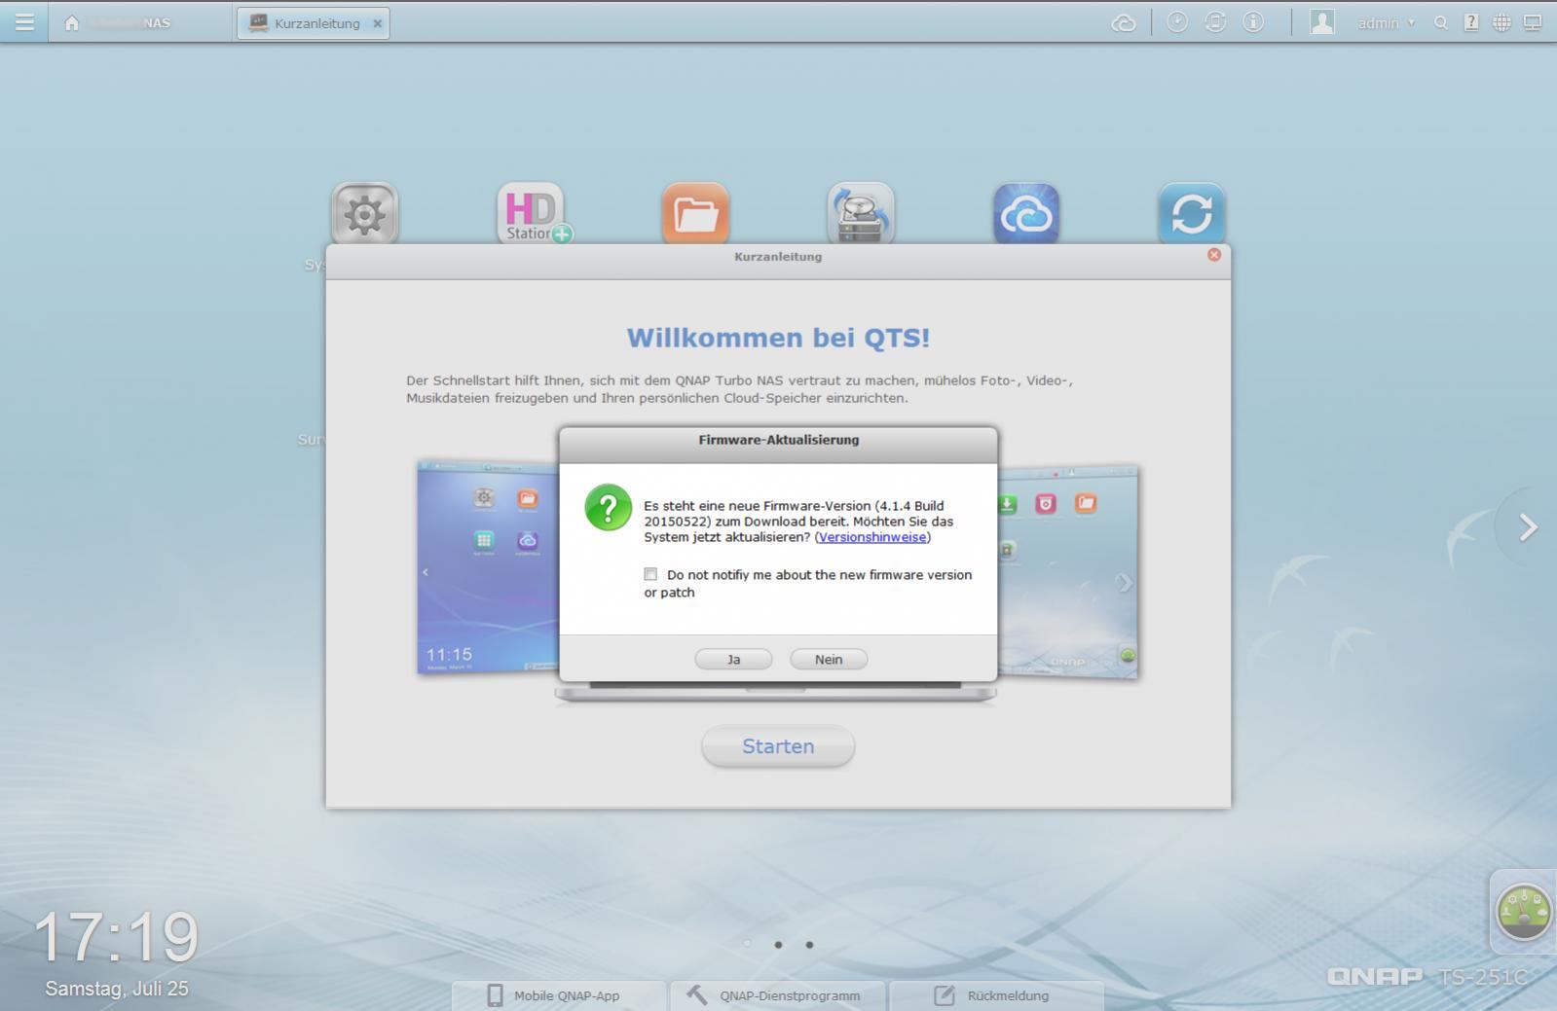The height and width of the screenshot is (1011, 1557).
Task: Click previous arrow on left preview
Action: 426,572
